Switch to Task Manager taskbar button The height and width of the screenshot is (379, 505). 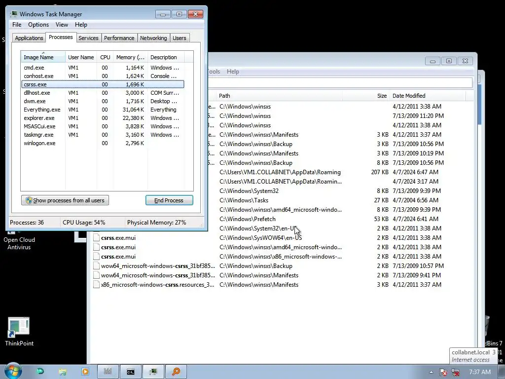[153, 372]
